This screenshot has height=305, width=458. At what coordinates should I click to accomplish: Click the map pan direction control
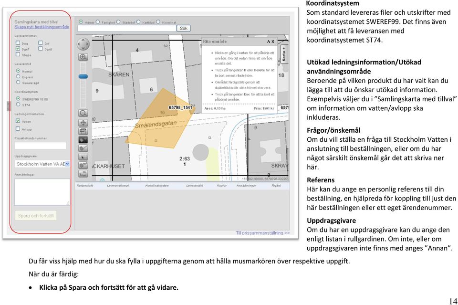[83, 44]
